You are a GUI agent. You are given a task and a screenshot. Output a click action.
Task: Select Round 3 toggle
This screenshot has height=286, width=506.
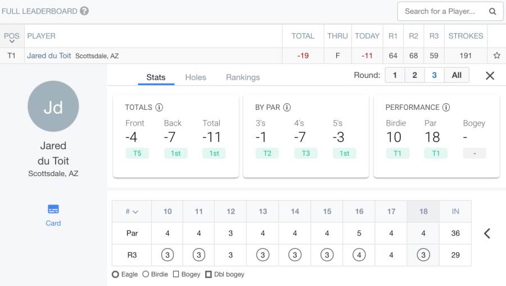[x=434, y=75]
